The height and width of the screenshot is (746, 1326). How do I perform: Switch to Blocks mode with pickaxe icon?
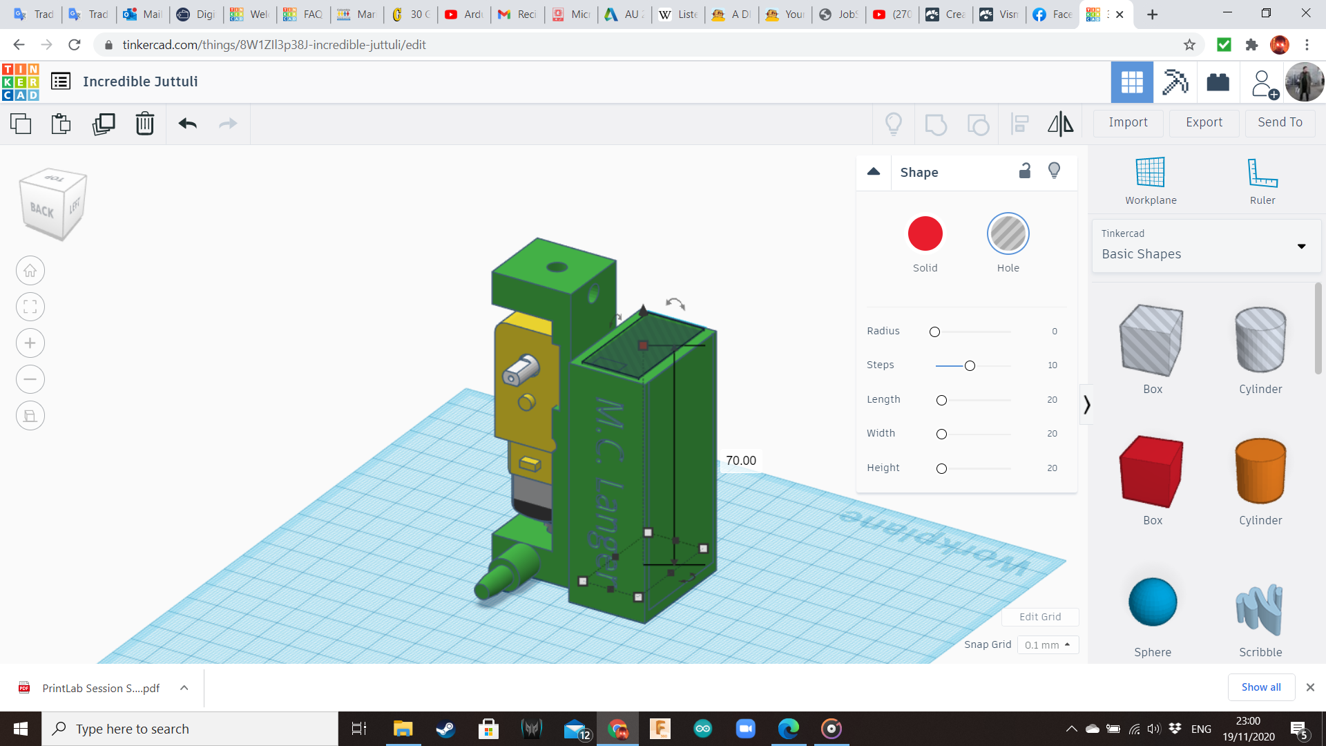[1175, 82]
